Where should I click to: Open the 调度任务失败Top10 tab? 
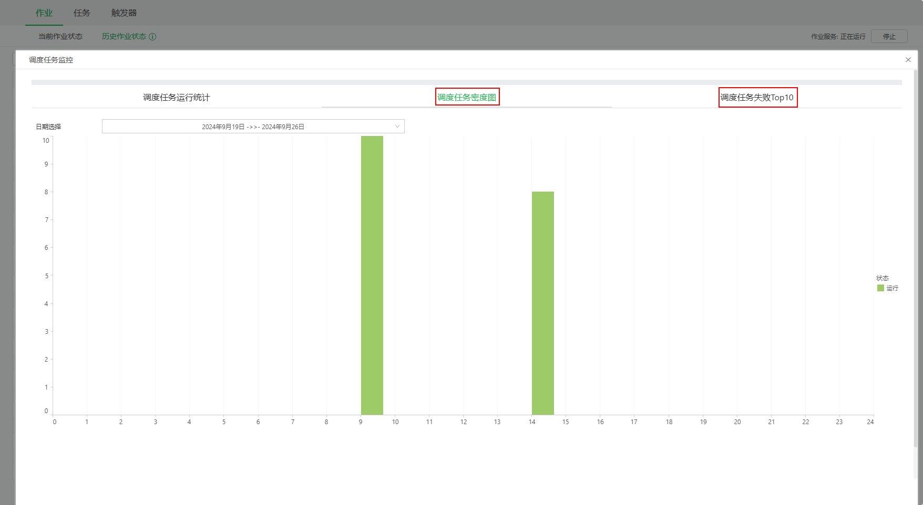point(757,98)
